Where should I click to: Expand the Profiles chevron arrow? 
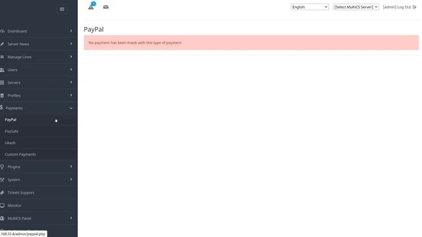pos(71,95)
